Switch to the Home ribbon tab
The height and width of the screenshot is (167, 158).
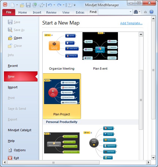(x=23, y=12)
